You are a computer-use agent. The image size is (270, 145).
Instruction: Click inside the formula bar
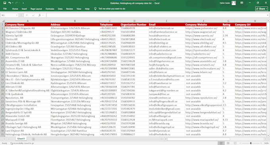156,15
